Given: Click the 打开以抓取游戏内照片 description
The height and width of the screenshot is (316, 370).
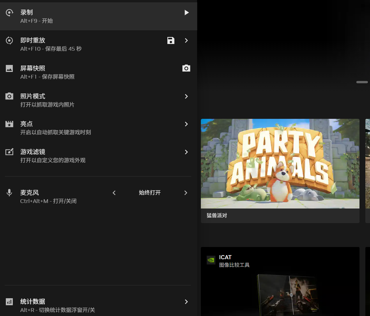Looking at the screenshot, I should pyautogui.click(x=47, y=105).
